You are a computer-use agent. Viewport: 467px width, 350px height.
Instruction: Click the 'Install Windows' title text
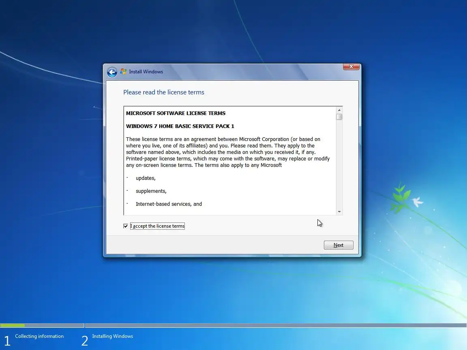click(146, 72)
